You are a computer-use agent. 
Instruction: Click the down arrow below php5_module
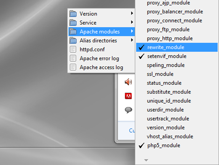point(146,160)
